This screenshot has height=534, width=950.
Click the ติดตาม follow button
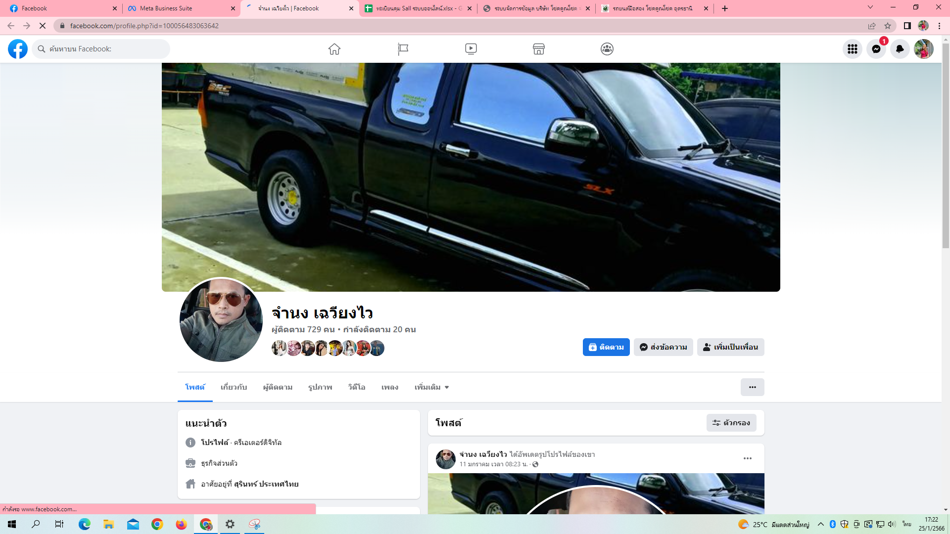point(606,347)
